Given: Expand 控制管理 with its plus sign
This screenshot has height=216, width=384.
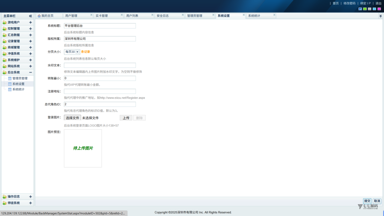Looking at the screenshot, I should (x=30, y=28).
